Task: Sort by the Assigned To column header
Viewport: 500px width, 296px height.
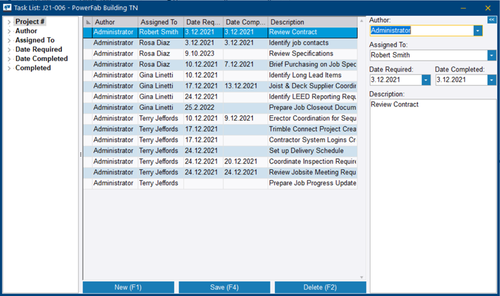Action: click(x=161, y=22)
